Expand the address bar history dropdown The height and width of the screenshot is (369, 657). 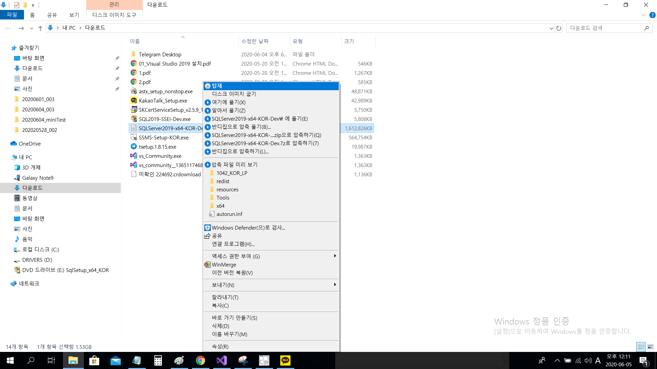551,28
